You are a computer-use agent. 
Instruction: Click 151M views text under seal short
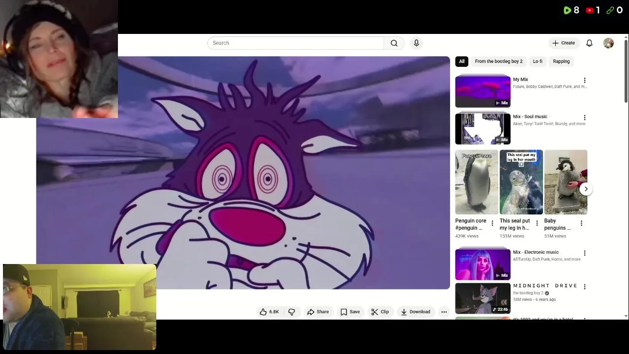(x=512, y=236)
